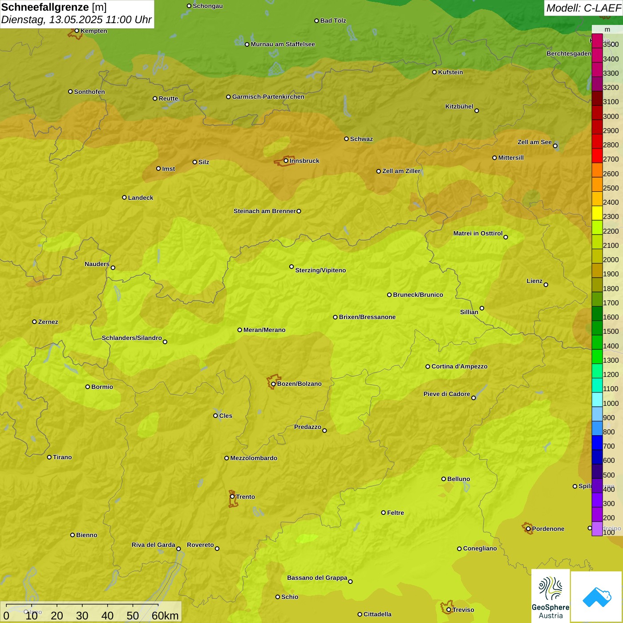Click the 'Mezzolombardo' label

pyautogui.click(x=254, y=458)
